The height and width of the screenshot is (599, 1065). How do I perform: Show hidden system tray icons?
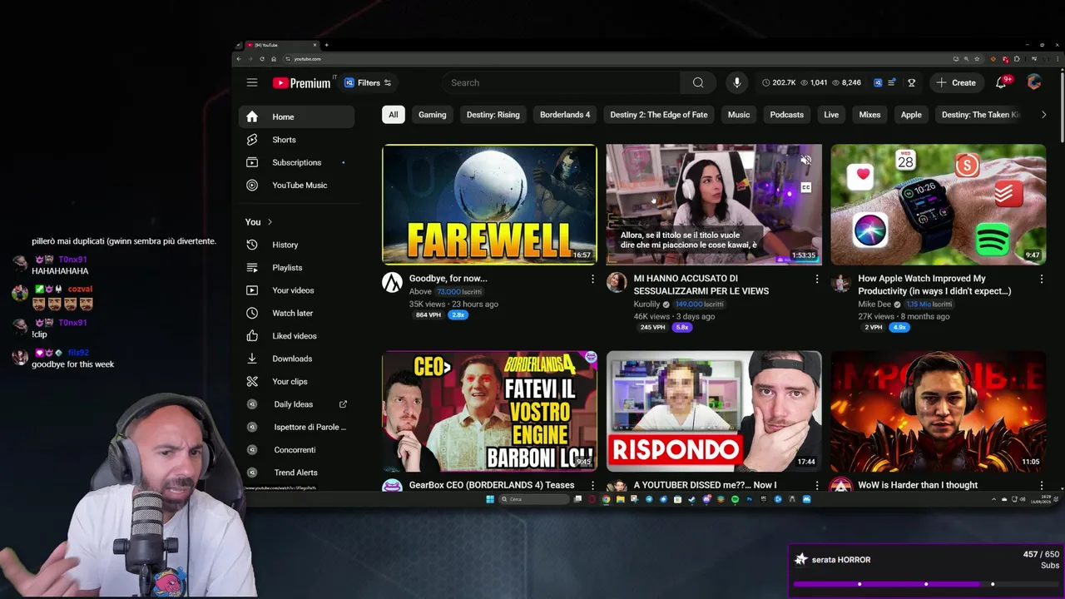click(993, 499)
